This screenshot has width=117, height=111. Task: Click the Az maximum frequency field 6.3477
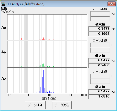pos(99,91)
